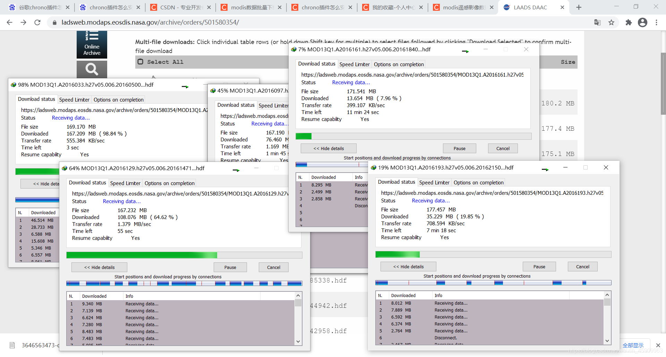Bookmark this page with the star icon
Screen dimensions: 666x357
coord(611,23)
